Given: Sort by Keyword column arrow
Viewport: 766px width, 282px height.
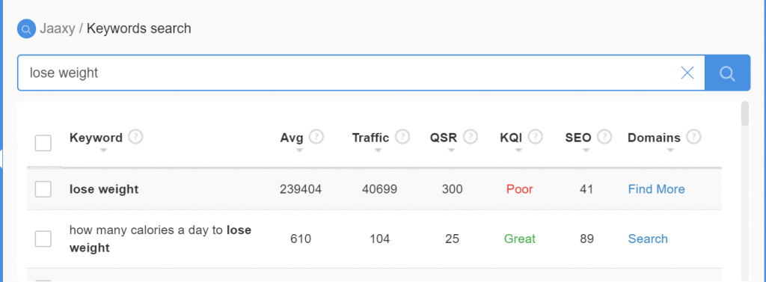Looking at the screenshot, I should click(103, 150).
